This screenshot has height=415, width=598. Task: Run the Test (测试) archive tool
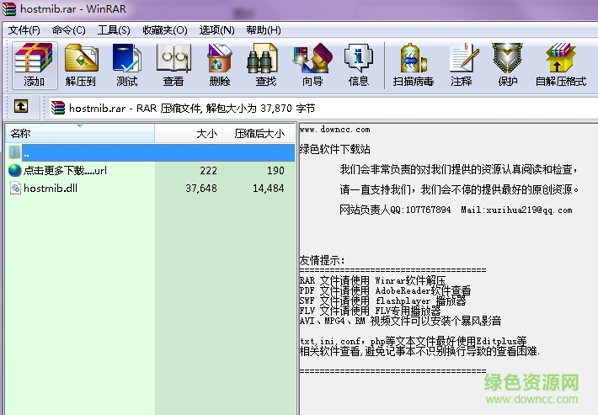click(x=127, y=65)
